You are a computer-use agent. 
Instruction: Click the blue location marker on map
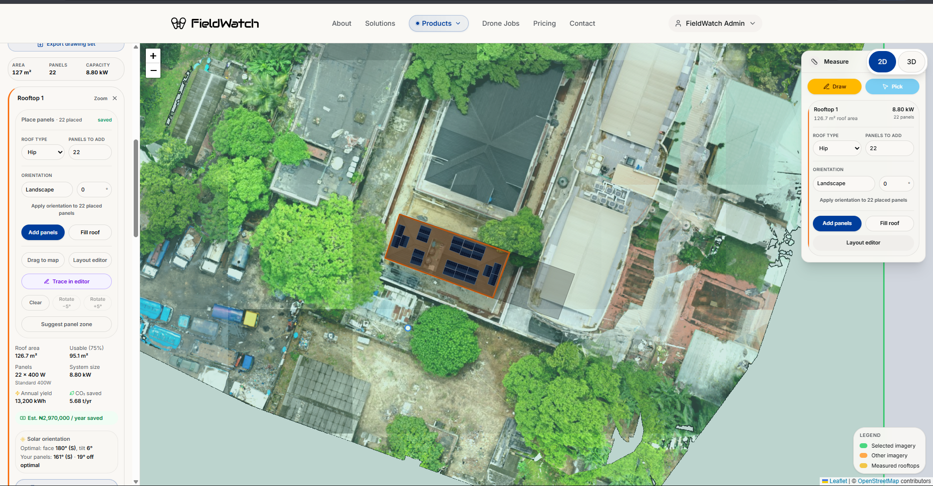(408, 328)
